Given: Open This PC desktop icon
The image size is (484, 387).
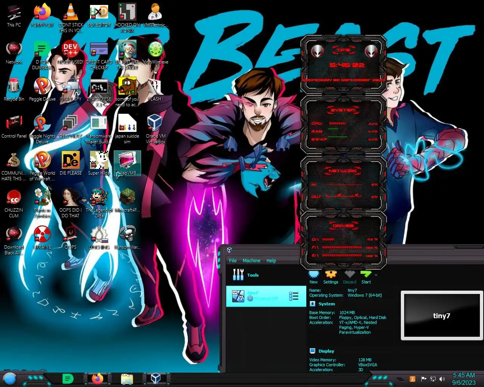Looking at the screenshot, I should [x=14, y=16].
